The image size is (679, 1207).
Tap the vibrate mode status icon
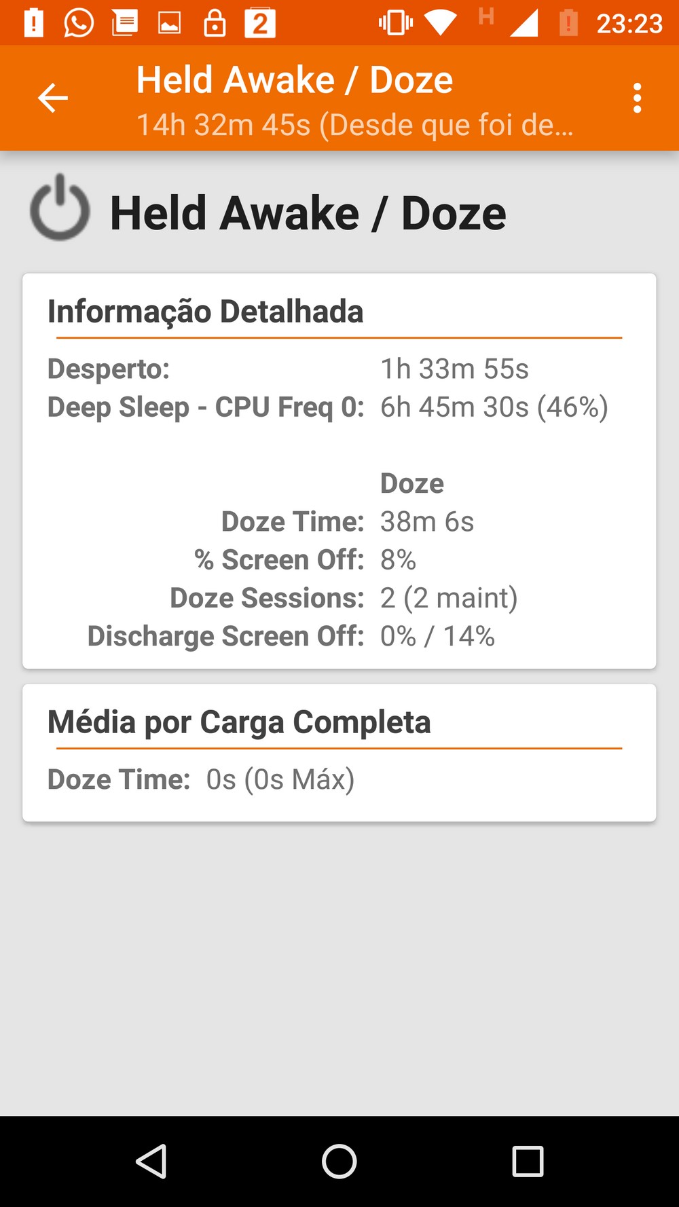point(396,23)
